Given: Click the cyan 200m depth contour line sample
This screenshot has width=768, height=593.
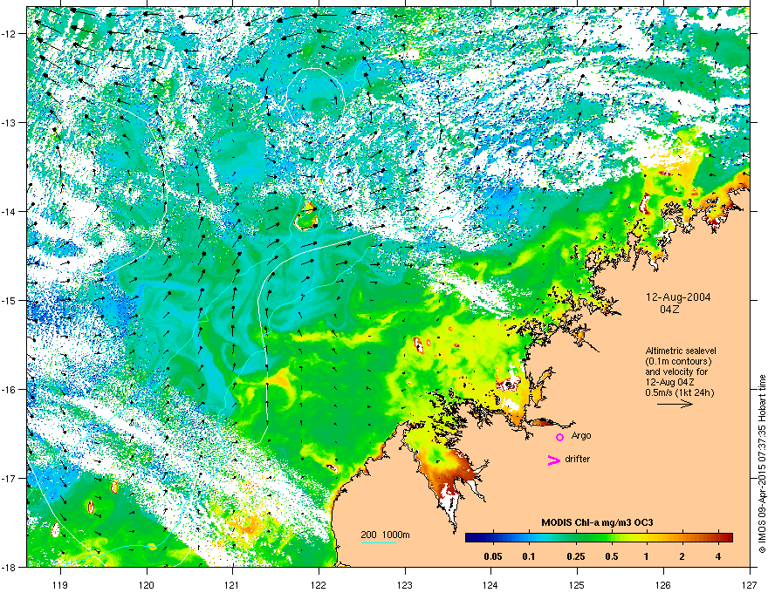Looking at the screenshot, I should tap(379, 543).
